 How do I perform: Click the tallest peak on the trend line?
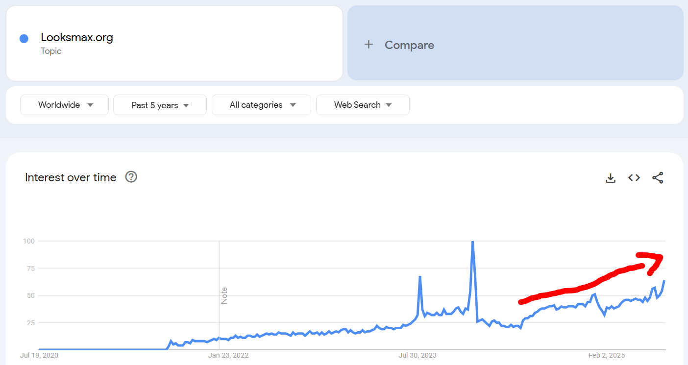coord(472,242)
